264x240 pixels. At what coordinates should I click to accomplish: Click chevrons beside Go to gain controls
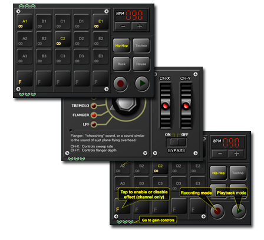(x=125, y=222)
